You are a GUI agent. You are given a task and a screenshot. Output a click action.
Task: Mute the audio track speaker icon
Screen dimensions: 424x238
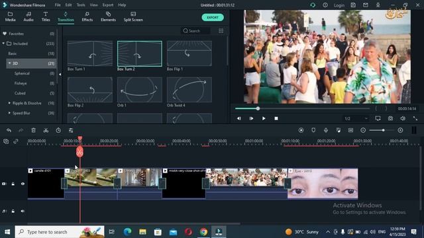pos(23,211)
